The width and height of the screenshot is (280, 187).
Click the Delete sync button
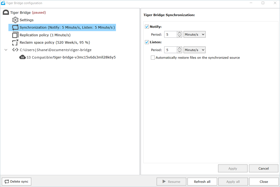coord(16,182)
